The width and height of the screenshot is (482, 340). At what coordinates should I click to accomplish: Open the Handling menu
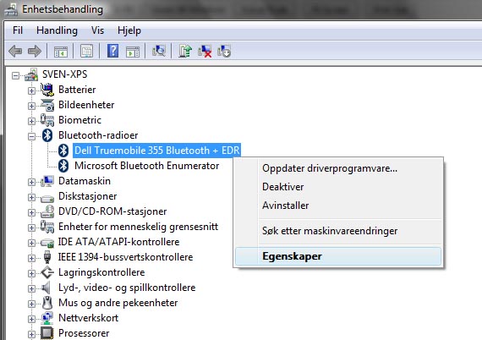tap(57, 30)
